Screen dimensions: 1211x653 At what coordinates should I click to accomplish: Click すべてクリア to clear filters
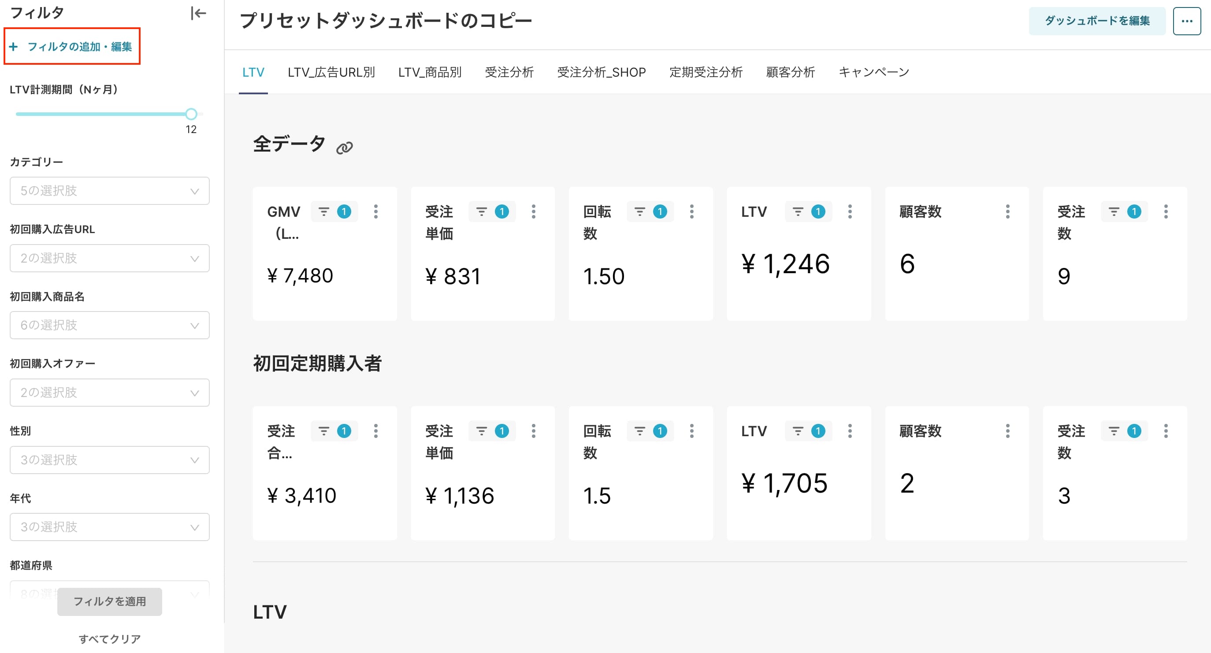coord(110,639)
